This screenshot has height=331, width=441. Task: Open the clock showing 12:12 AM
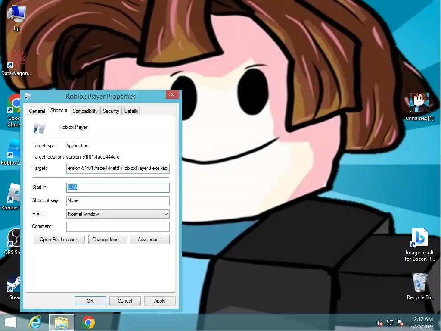tap(422, 323)
